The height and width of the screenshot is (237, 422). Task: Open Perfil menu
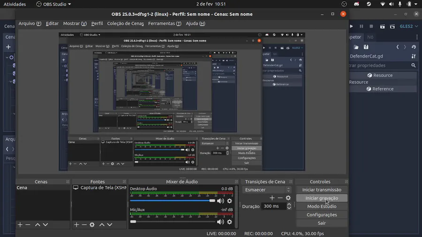pyautogui.click(x=97, y=23)
